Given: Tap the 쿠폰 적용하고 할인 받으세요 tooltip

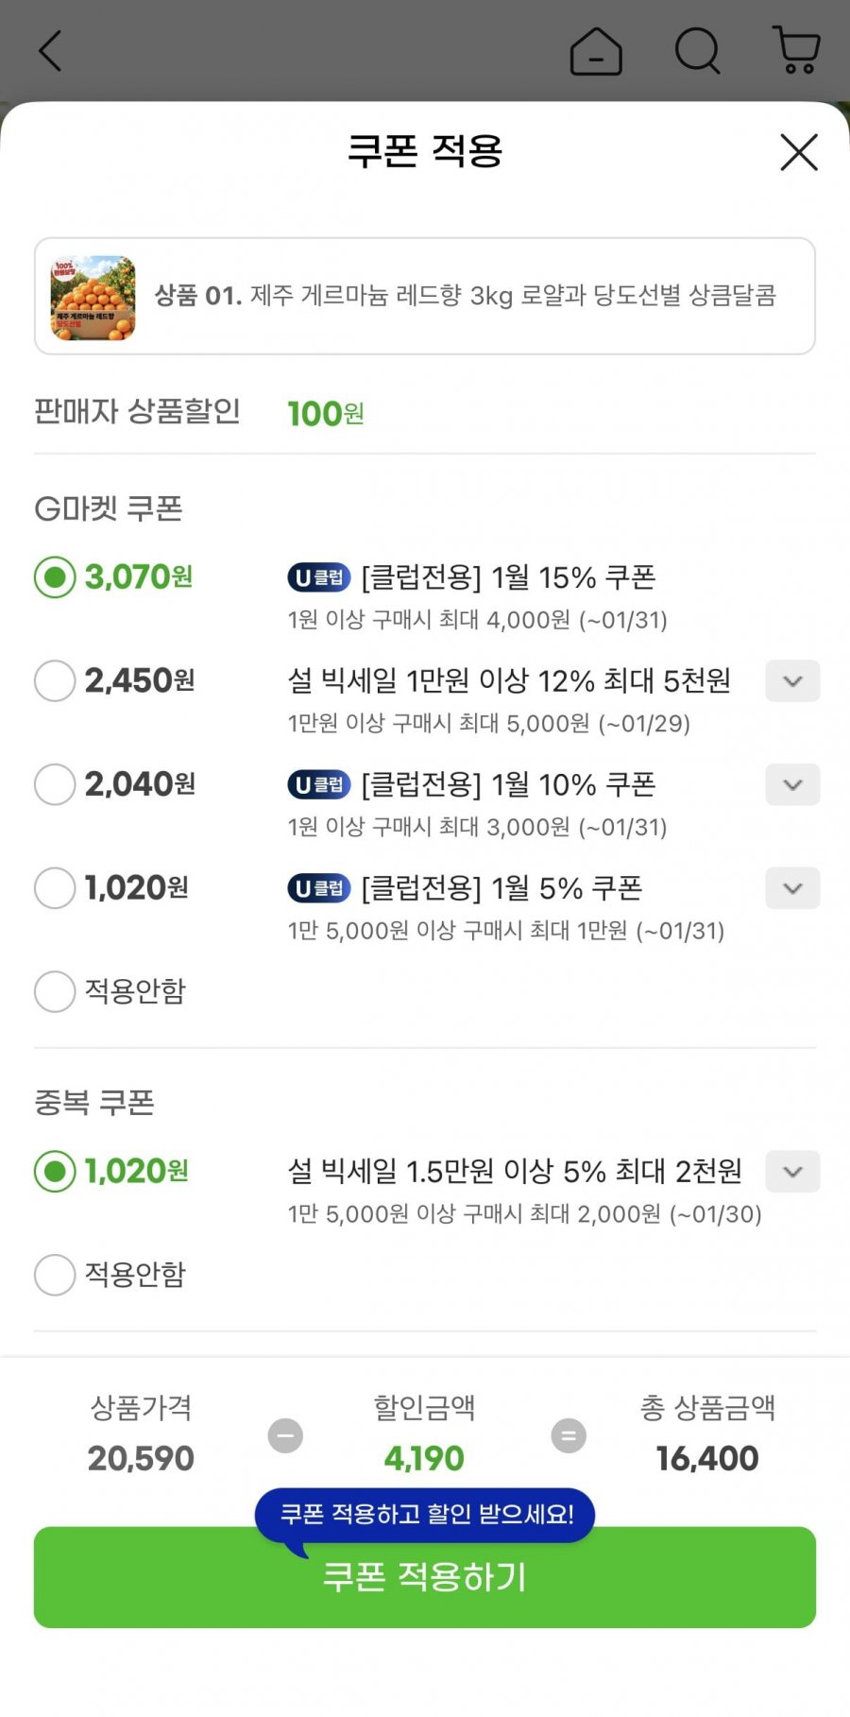Looking at the screenshot, I should point(425,1515).
